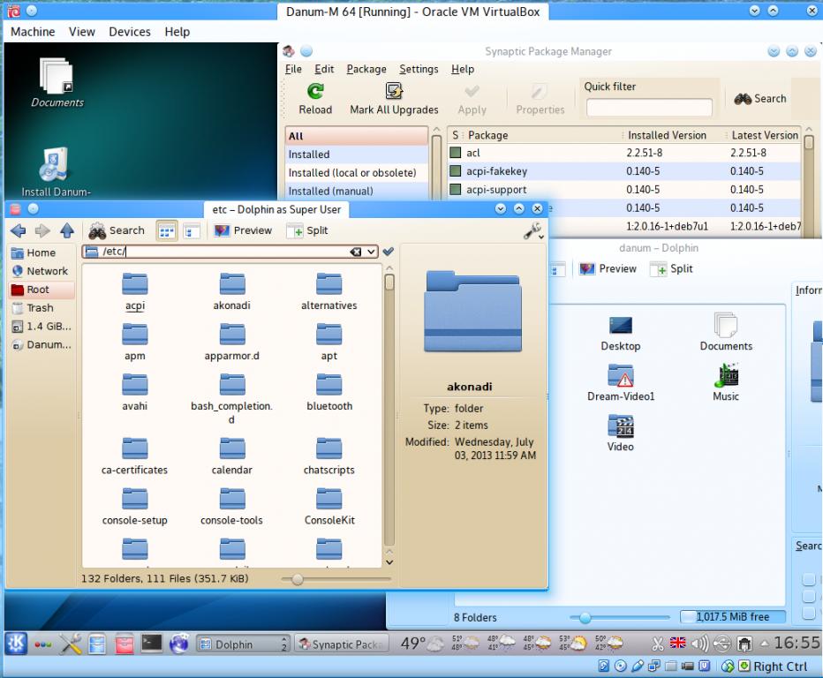The image size is (823, 678).
Task: Expand the hidden system tray icons arrow
Action: pos(765,644)
